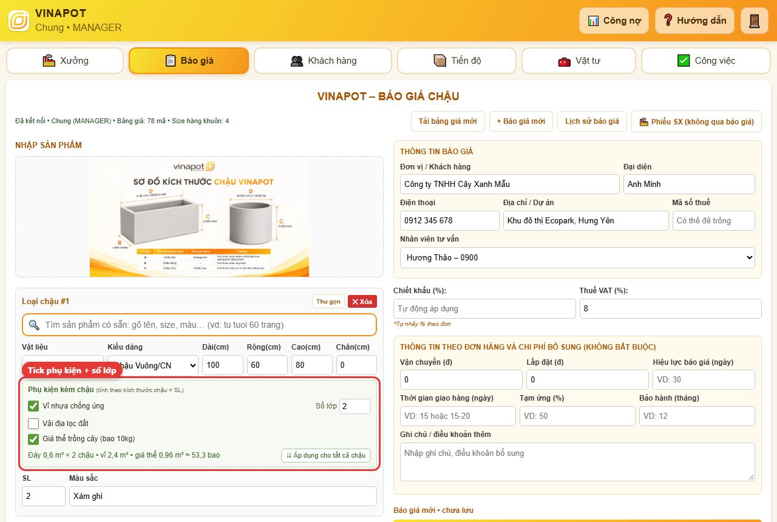Click the Dài(cm) input field
Viewport: 777px width, 522px height.
[223, 365]
